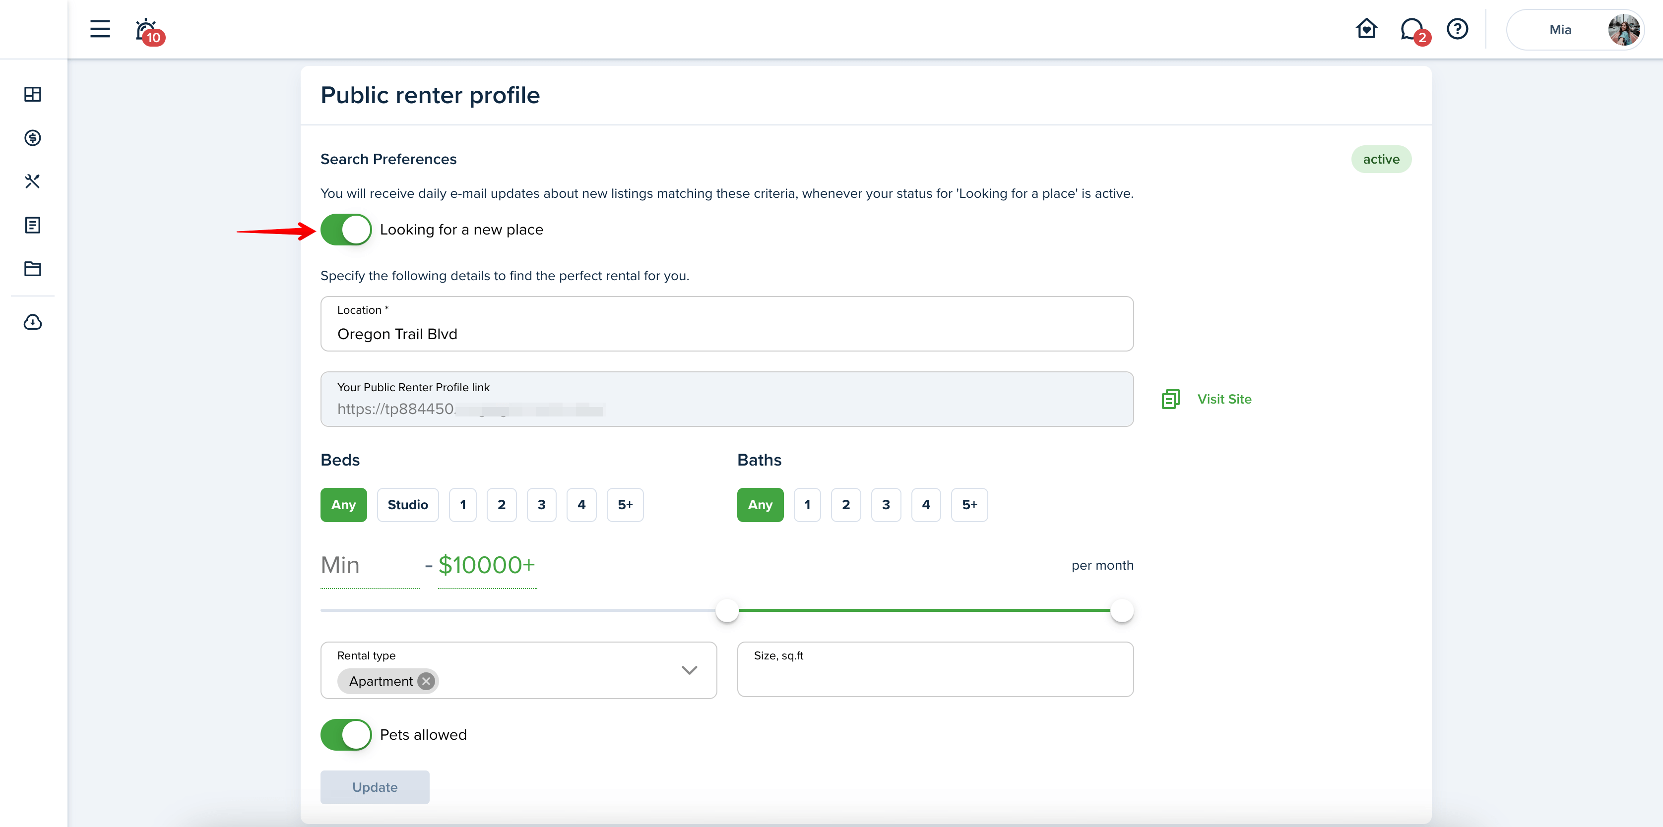
Task: Open the alarm notifications with badge 10
Action: point(149,31)
